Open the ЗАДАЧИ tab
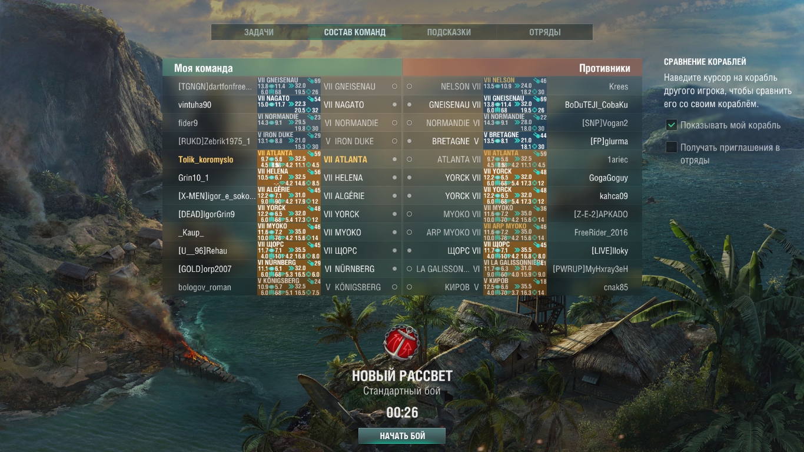 pos(259,32)
